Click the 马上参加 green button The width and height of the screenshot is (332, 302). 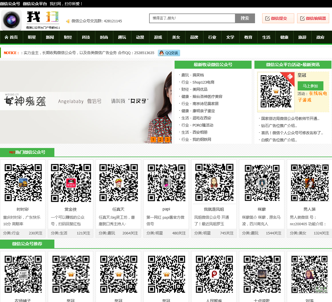pyautogui.click(x=311, y=86)
